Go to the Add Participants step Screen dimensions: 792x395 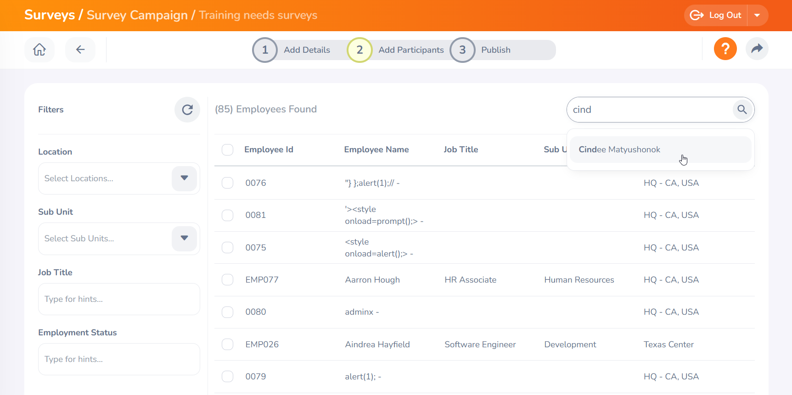point(410,50)
